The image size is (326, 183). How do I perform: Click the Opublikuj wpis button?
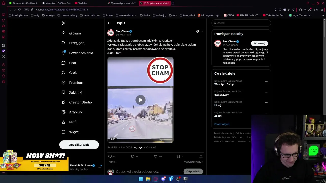point(79,145)
